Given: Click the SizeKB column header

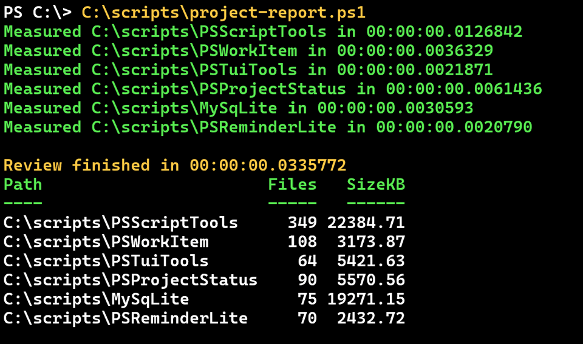Looking at the screenshot, I should pos(376,184).
